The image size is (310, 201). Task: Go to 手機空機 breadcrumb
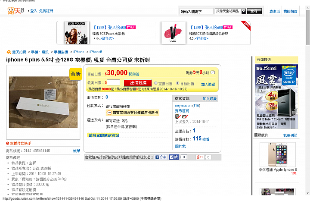click(61, 52)
